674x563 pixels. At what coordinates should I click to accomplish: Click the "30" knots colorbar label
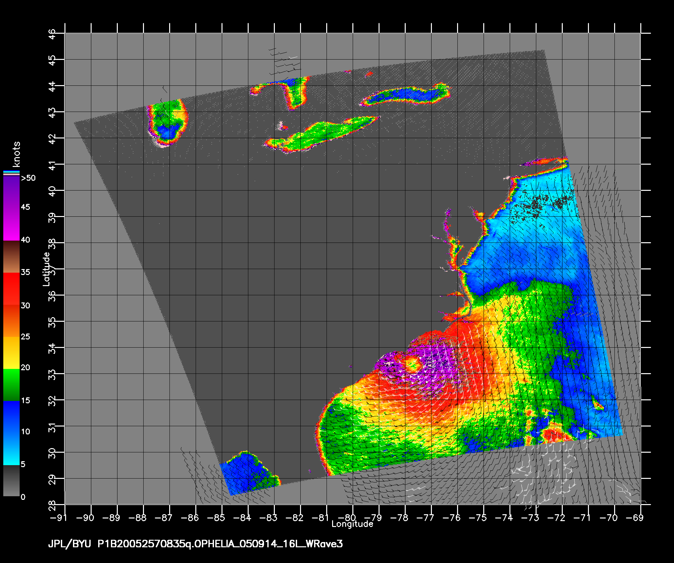tap(26, 305)
